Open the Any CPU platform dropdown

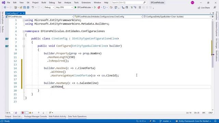point(64,8)
